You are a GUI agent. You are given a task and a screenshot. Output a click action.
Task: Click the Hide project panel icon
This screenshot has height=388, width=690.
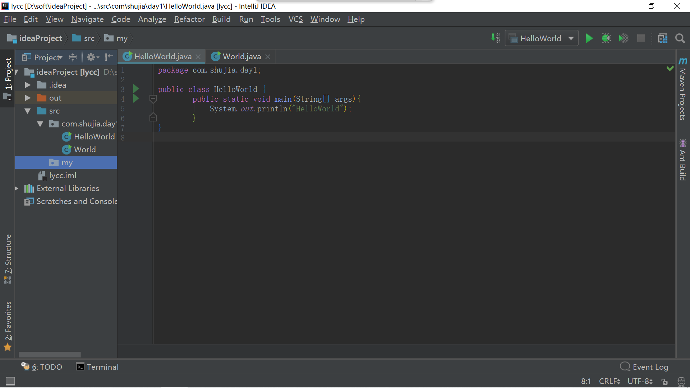(x=109, y=57)
